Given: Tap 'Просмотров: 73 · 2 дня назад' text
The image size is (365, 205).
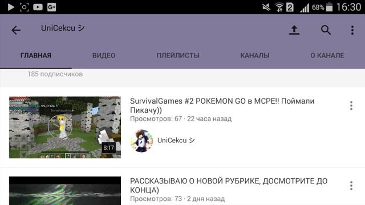Looking at the screenshot, I should coord(177,199).
